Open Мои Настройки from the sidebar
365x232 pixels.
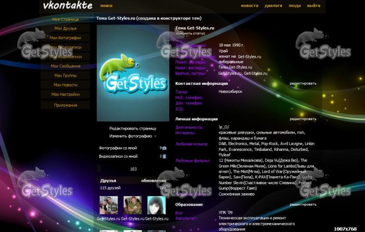65,94
